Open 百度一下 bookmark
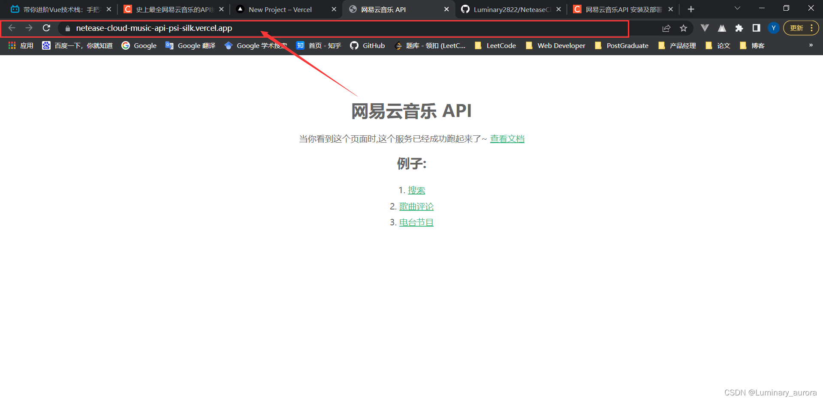 tap(77, 45)
